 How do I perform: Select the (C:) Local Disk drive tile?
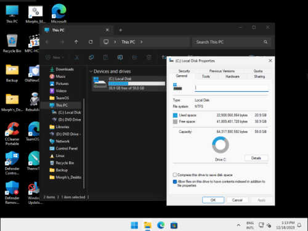click(129, 83)
